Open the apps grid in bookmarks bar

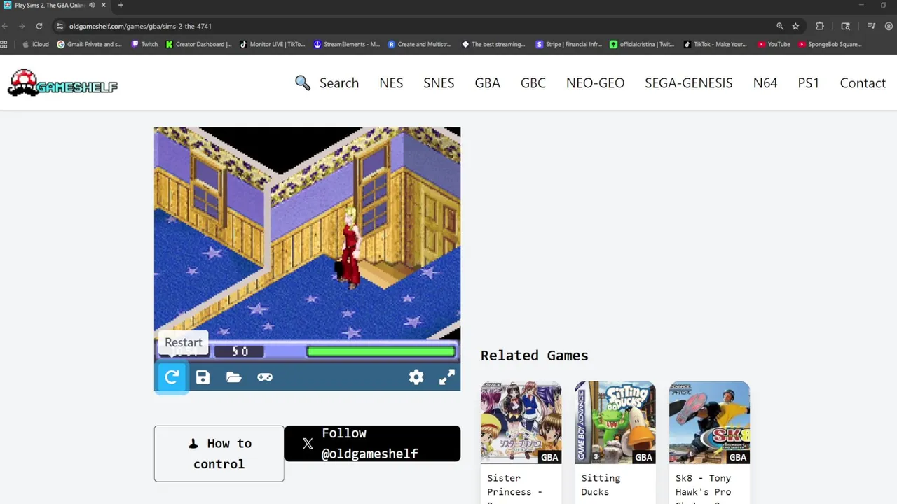pos(4,44)
